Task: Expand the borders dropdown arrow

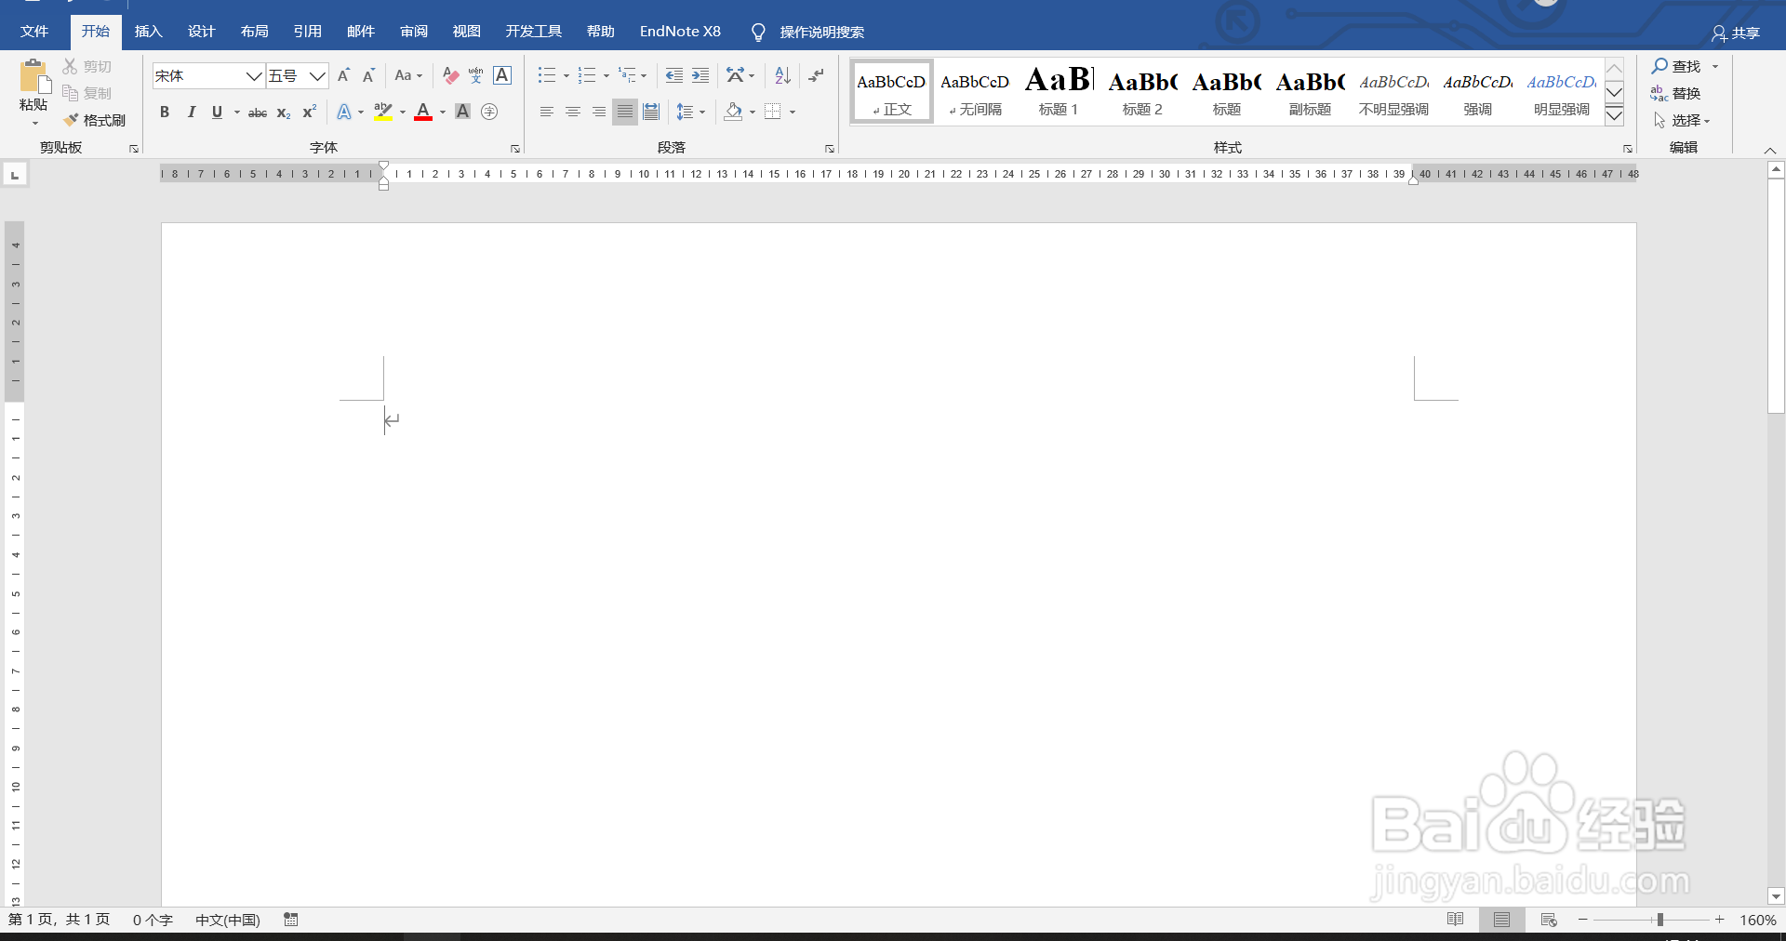Action: [793, 112]
